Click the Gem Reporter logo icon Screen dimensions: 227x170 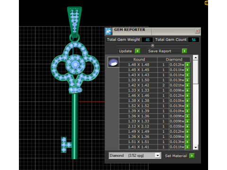[x=108, y=31]
